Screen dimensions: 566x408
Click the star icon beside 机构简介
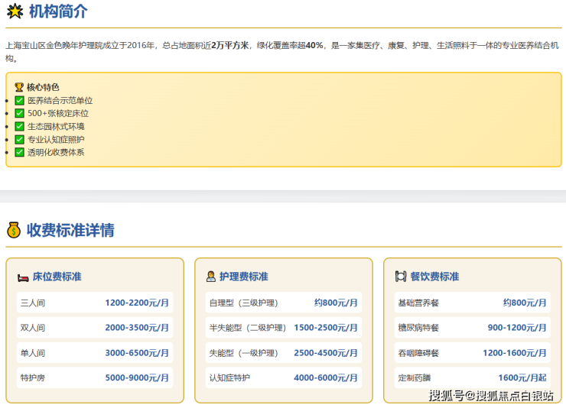tap(15, 11)
